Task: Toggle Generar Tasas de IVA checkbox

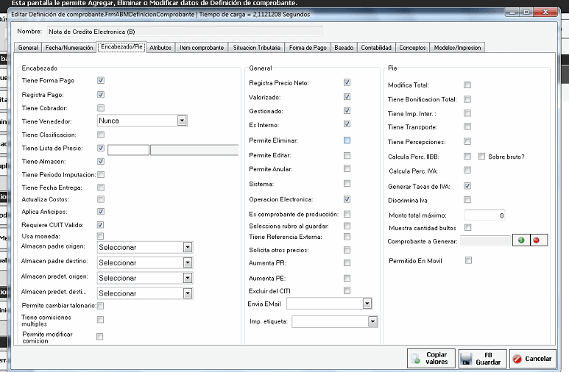Action: click(x=467, y=186)
